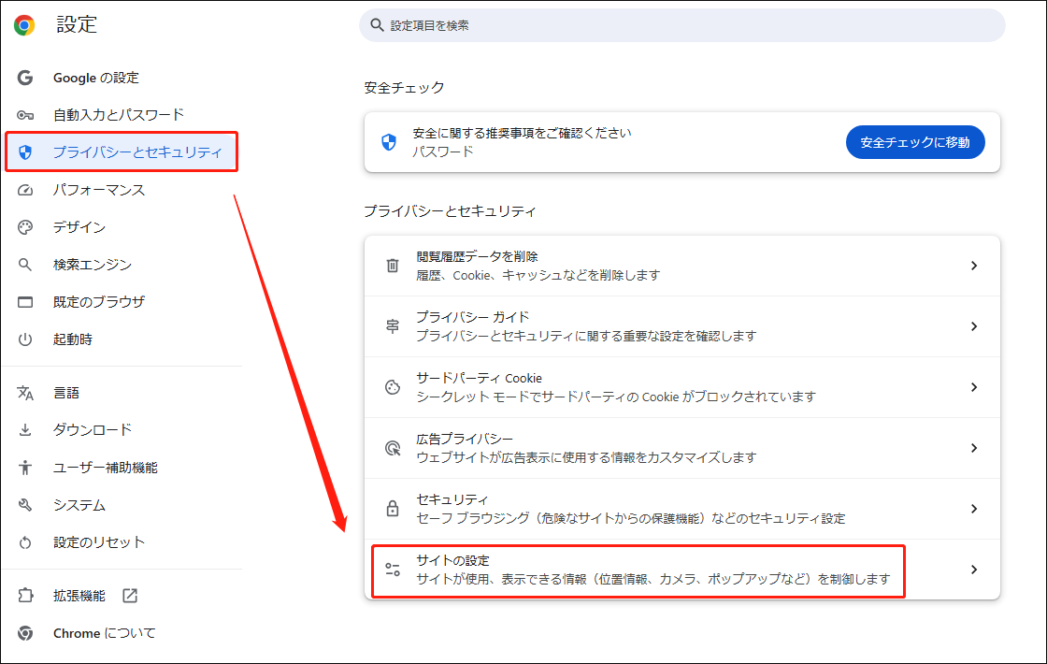The image size is (1047, 664).
Task: Click the shield icon for プライバシーとセキュリティ
Action: [x=25, y=152]
